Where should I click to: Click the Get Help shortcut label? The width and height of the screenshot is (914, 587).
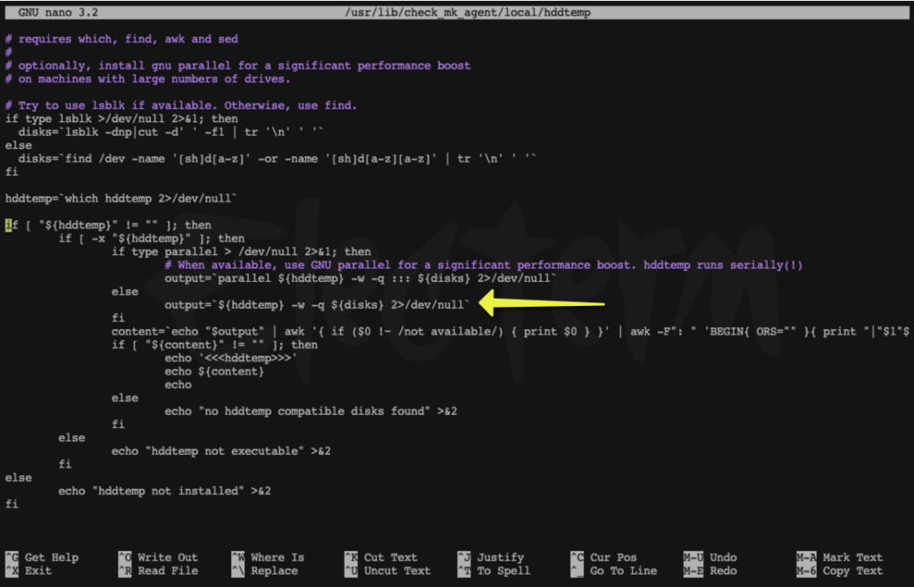pyautogui.click(x=51, y=558)
